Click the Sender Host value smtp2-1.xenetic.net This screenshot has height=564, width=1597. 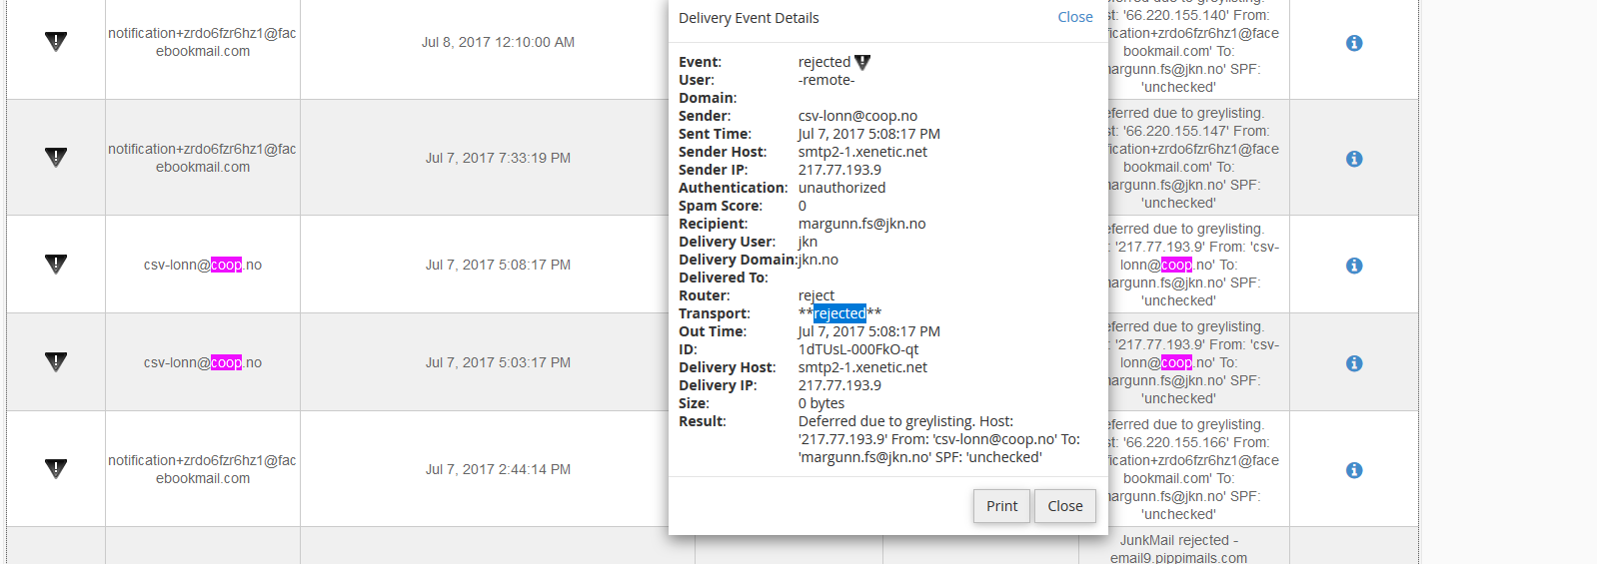862,152
